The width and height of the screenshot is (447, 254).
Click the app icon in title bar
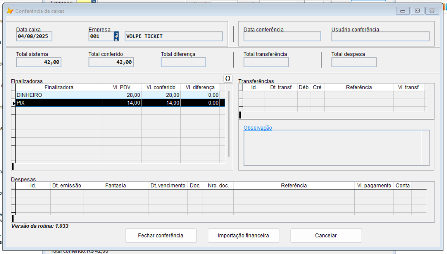pos(10,11)
